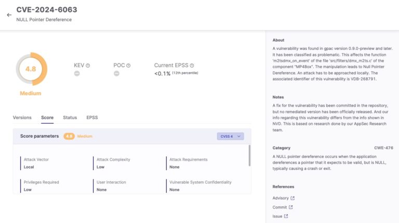Screen dimensions: 399x223
Task: Click the Current EPSS help icon
Action: click(192, 65)
